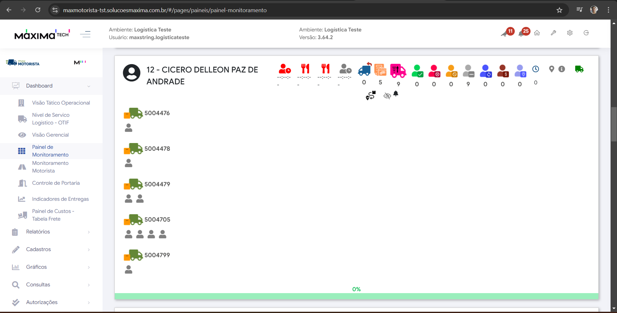Click the green truck icon at card right
Image resolution: width=617 pixels, height=313 pixels.
click(579, 69)
